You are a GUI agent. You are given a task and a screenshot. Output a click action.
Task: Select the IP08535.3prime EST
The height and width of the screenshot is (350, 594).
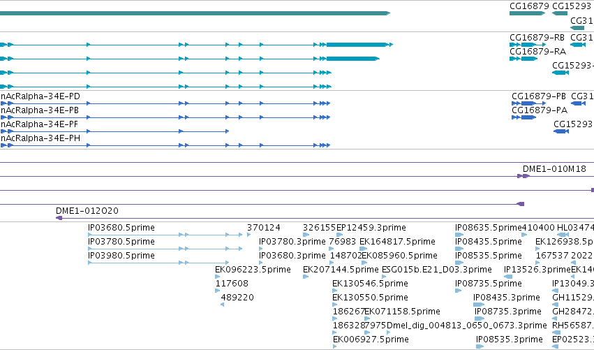tap(480, 347)
